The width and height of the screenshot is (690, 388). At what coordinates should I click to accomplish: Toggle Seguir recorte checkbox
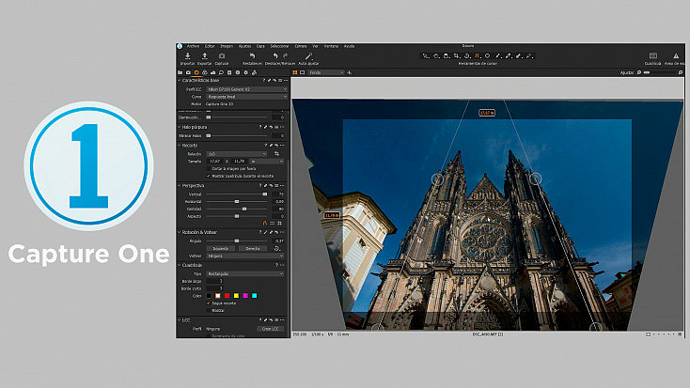click(x=208, y=303)
